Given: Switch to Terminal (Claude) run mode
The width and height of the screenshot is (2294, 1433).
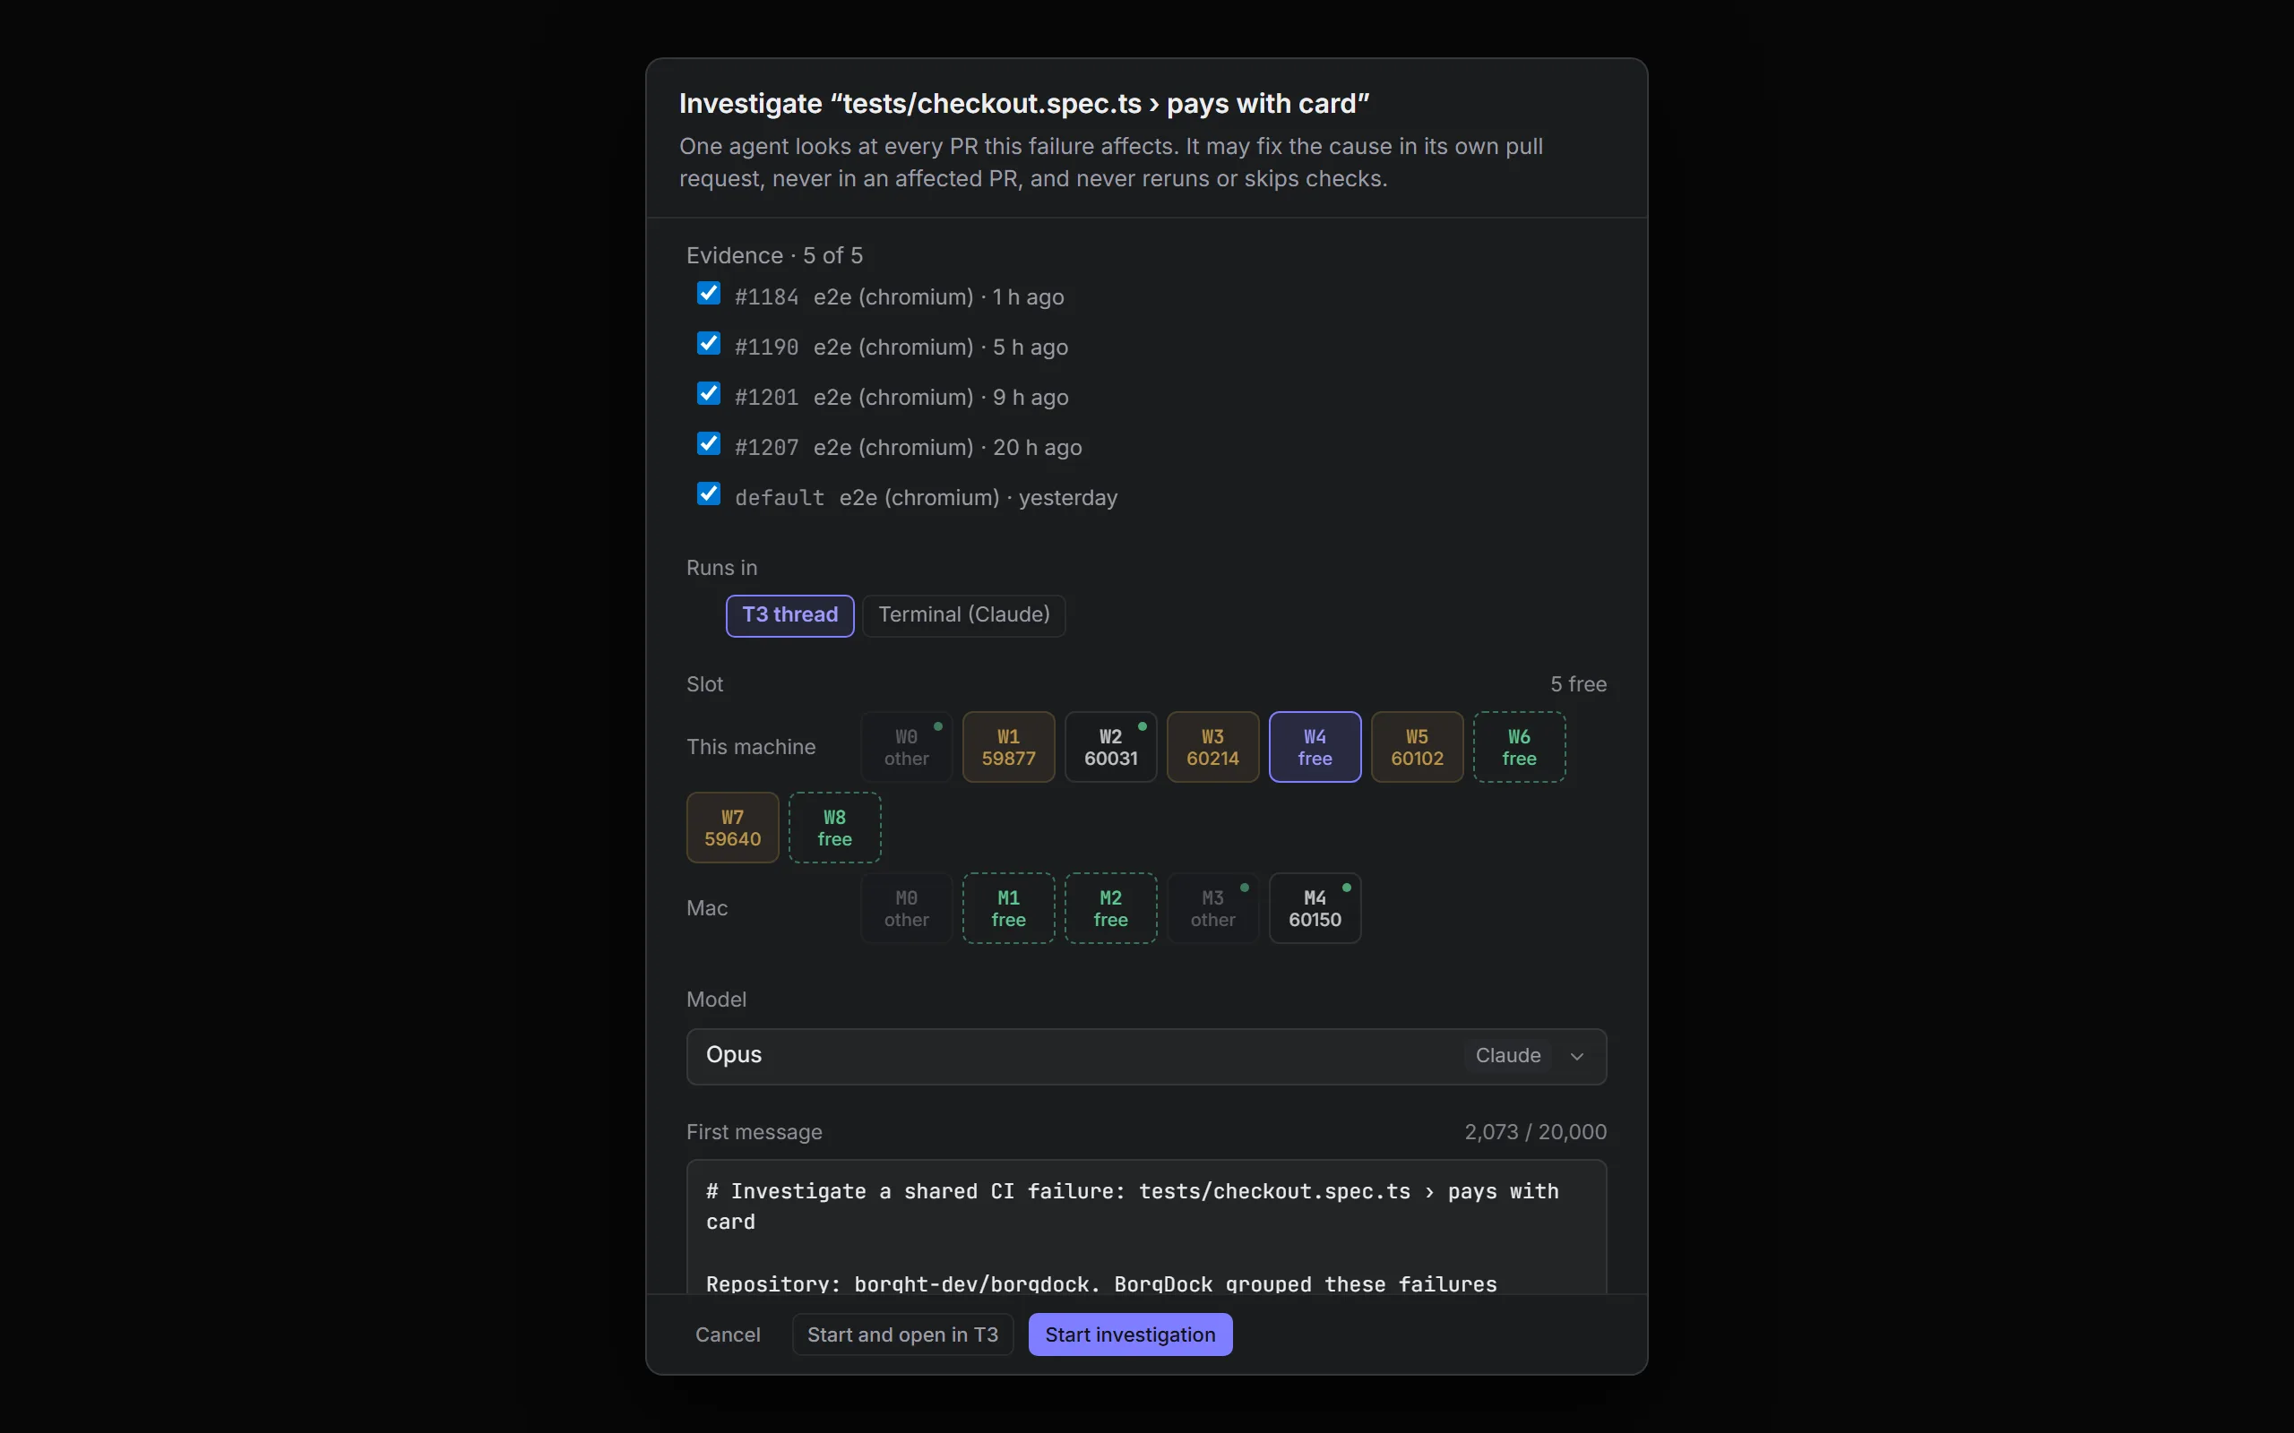Looking at the screenshot, I should tap(964, 615).
